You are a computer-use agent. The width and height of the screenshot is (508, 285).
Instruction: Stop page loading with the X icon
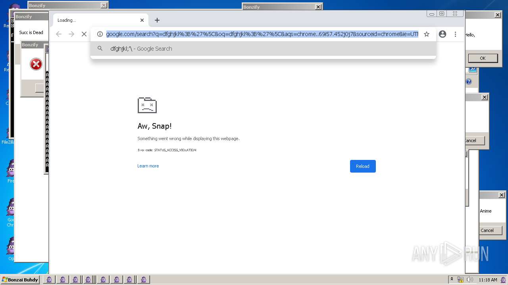[x=84, y=34]
